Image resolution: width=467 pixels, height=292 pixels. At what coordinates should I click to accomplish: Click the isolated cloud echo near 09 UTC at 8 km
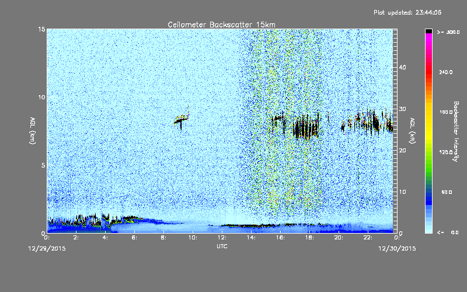(x=182, y=120)
